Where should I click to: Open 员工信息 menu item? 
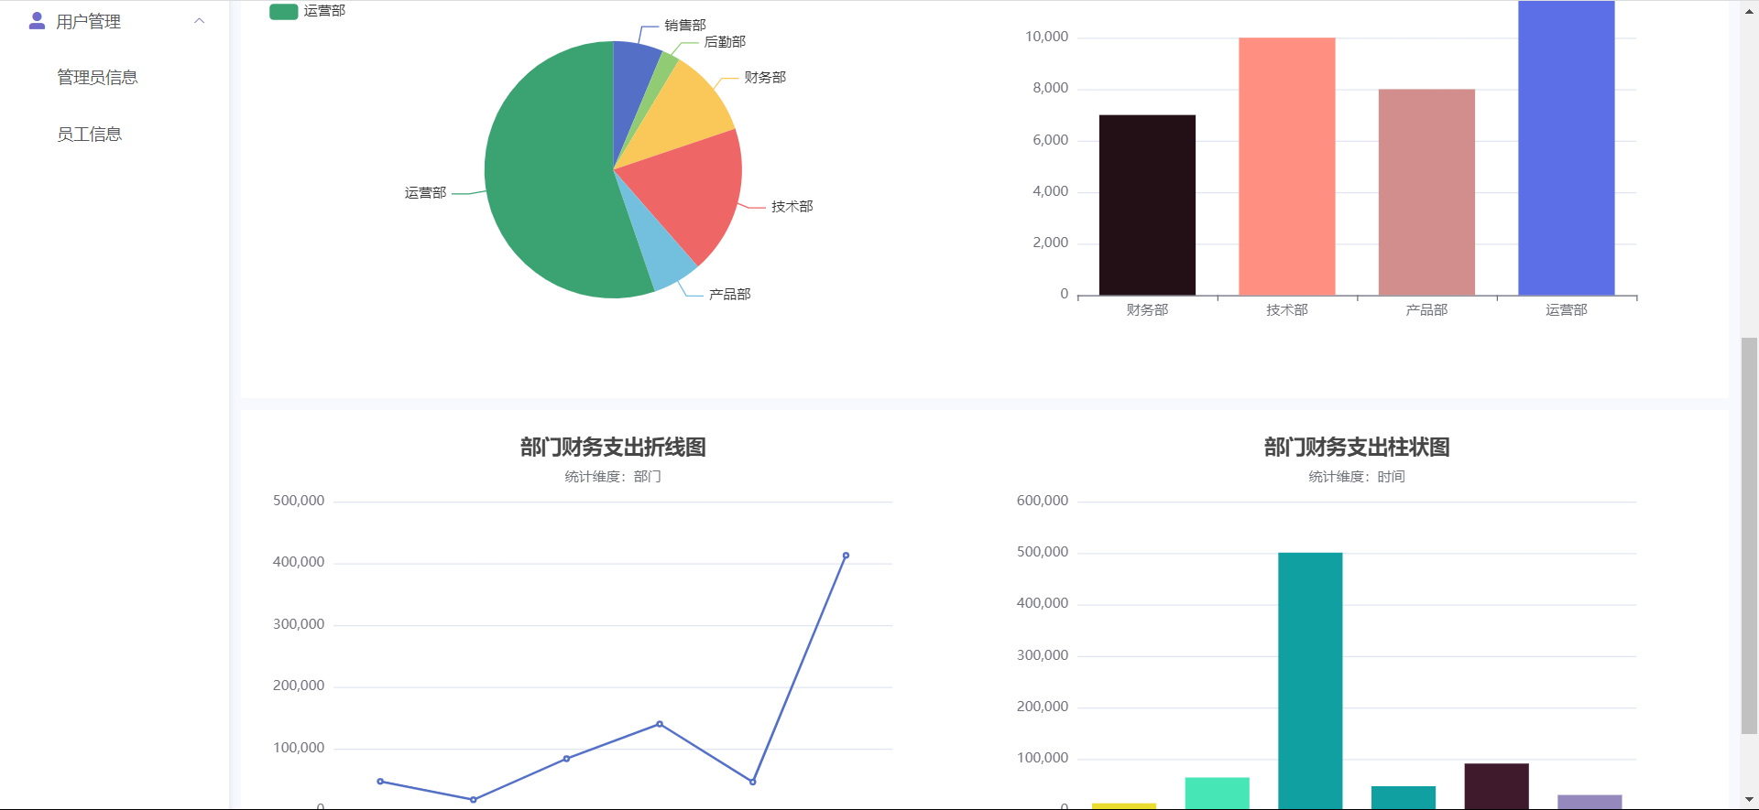(x=89, y=135)
